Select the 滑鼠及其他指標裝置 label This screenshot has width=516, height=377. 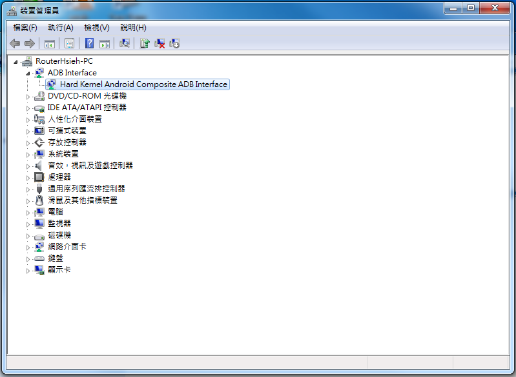pyautogui.click(x=83, y=200)
